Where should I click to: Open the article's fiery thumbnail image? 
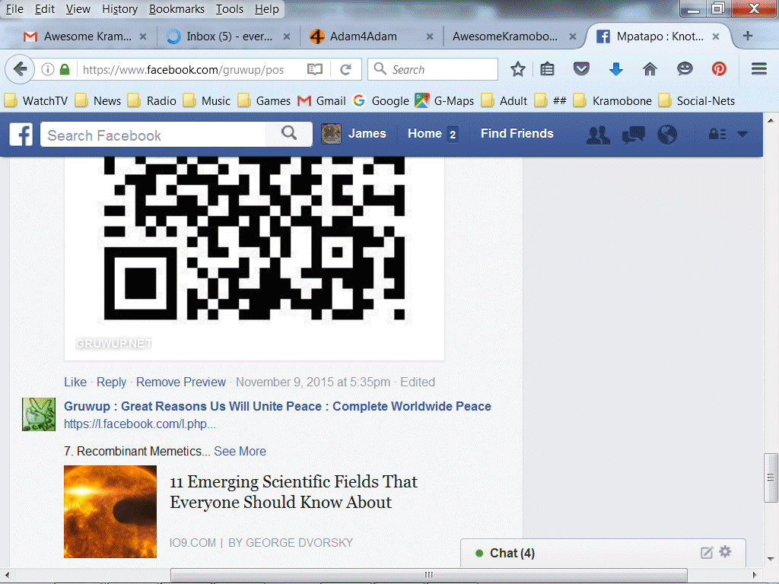click(110, 512)
